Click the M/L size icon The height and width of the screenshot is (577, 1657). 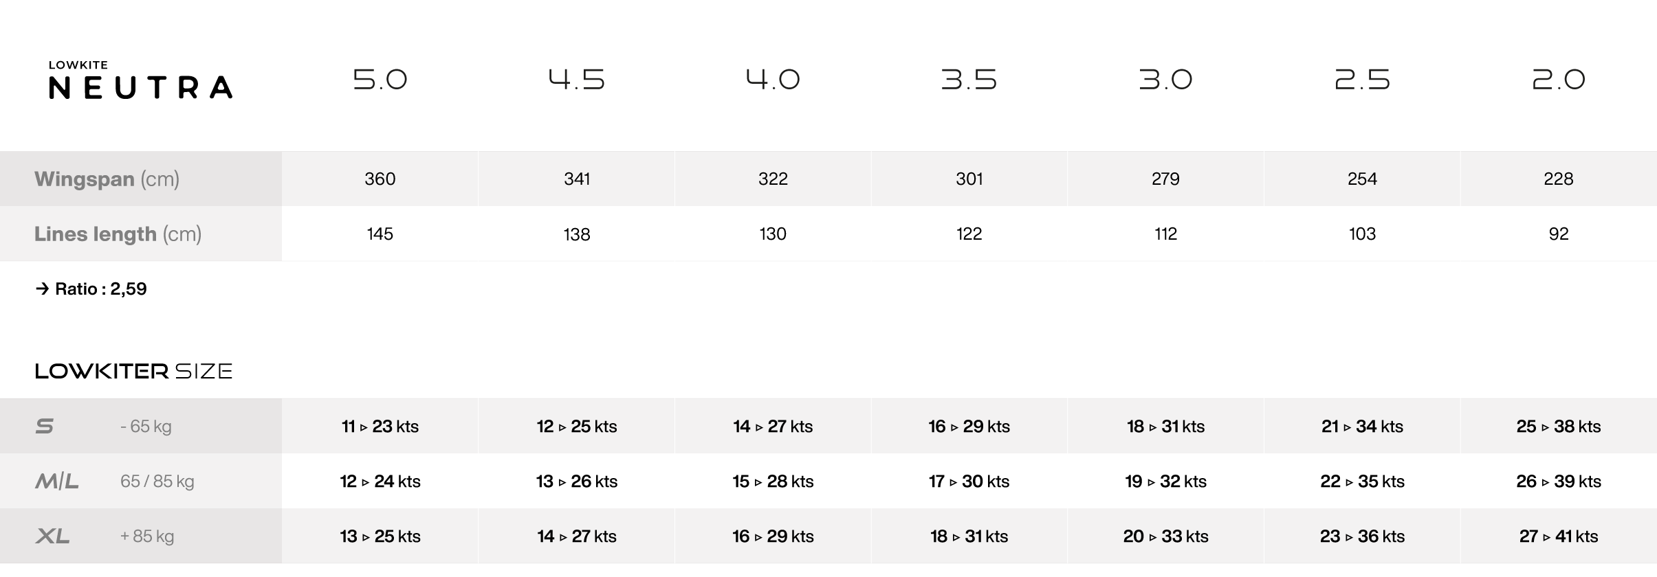tap(57, 482)
